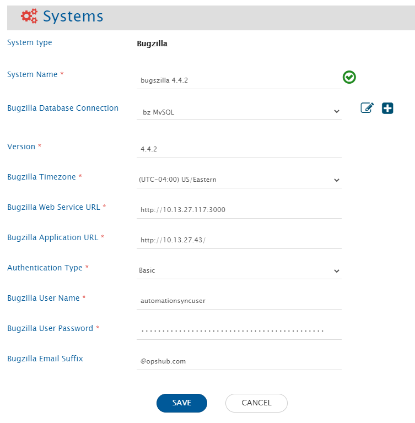Click the green validation checkmark icon

coord(349,77)
